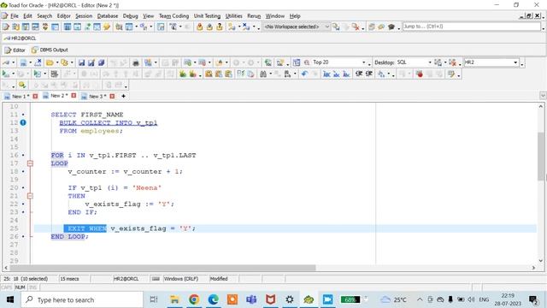547x308 pixels.
Task: Click the Execute as script icon
Action: click(x=37, y=74)
